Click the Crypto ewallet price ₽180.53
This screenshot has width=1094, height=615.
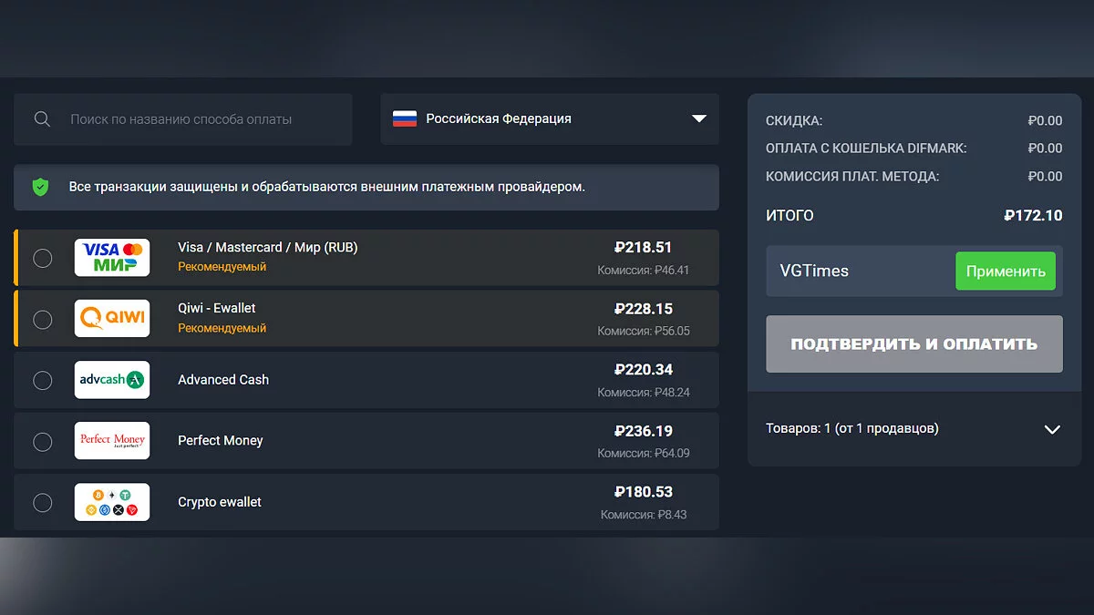[644, 492]
